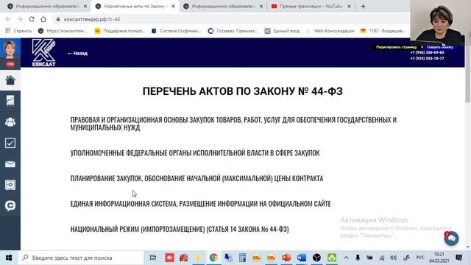The image size is (471, 265).
Task: Open Единая информационная система section
Action: (x=200, y=204)
